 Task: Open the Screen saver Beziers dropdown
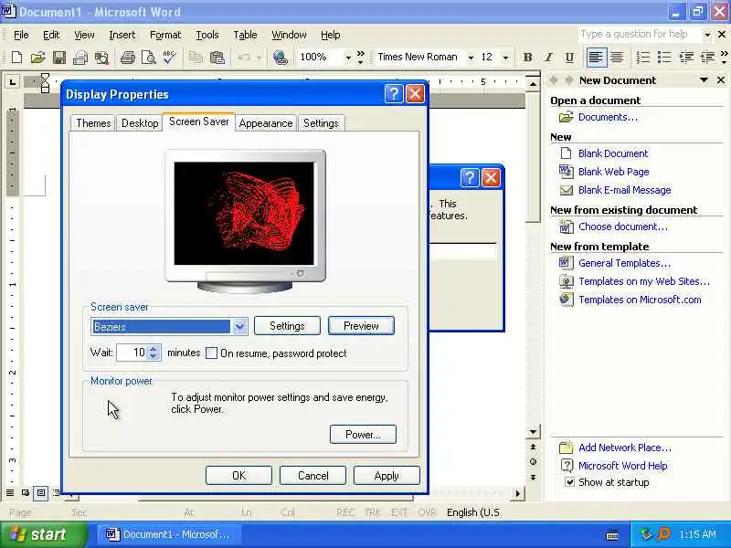[x=239, y=327]
